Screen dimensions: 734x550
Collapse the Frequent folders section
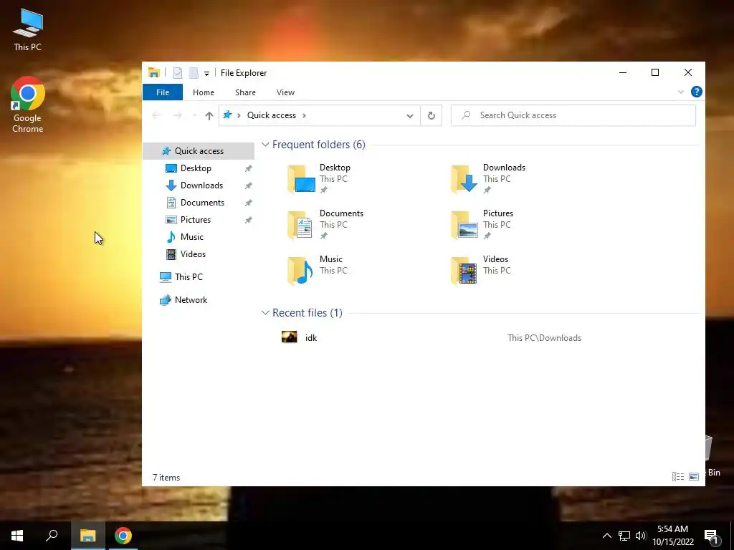coord(265,145)
